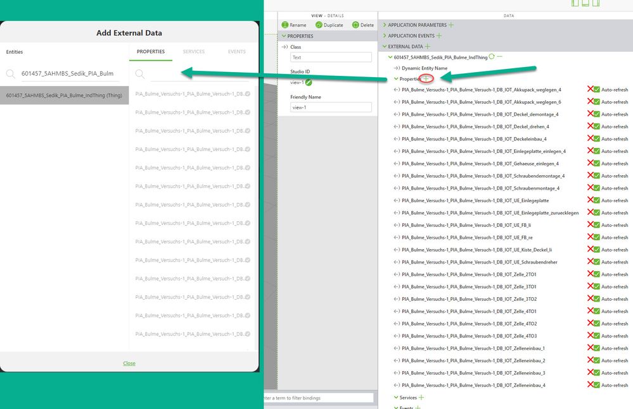The height and width of the screenshot is (409, 633).
Task: Click binding arrow icon of UE_Schraubendreher property
Action: coord(397,262)
